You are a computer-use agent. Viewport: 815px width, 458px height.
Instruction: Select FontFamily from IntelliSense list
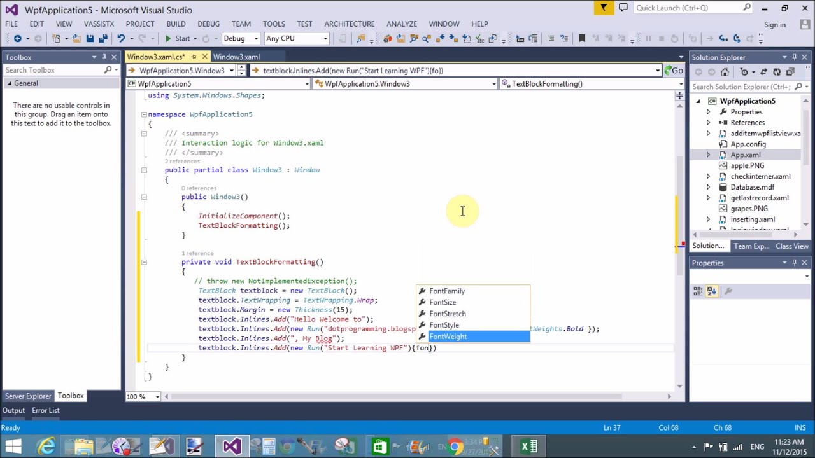(x=473, y=291)
